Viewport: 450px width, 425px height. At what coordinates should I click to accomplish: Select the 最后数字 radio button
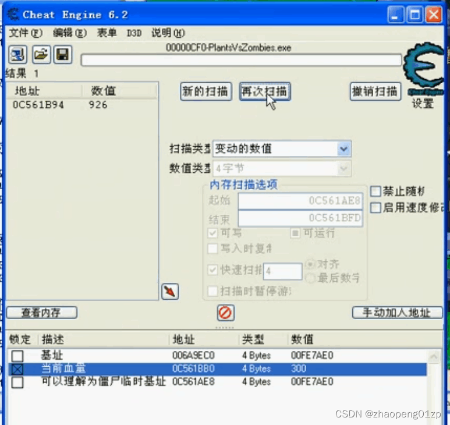tap(310, 278)
